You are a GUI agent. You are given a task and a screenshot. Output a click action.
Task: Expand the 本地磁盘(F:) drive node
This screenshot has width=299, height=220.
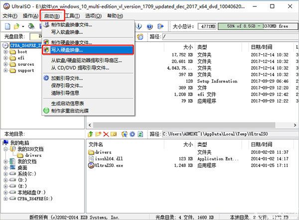click(x=5, y=193)
